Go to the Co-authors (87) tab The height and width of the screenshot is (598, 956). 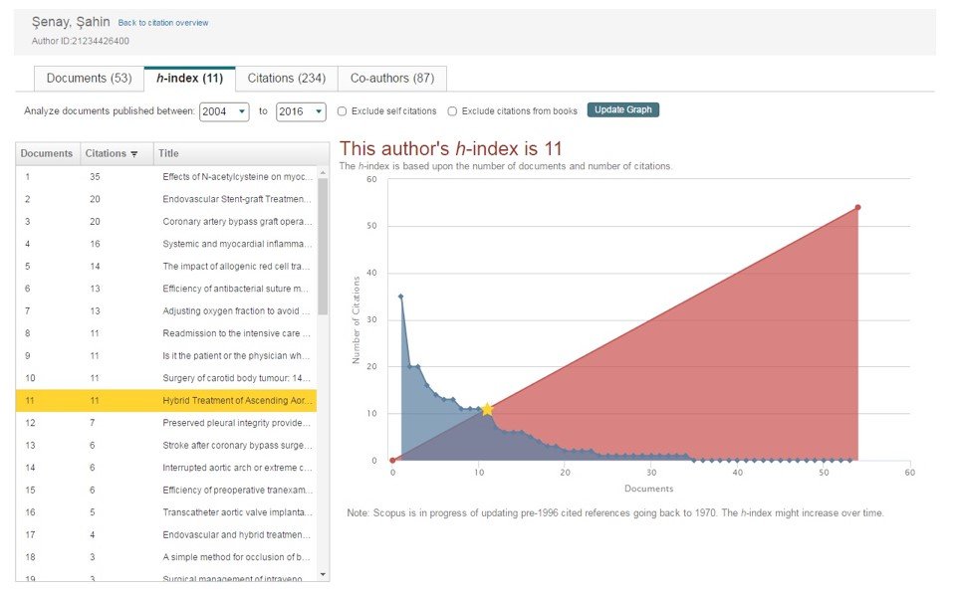coord(392,79)
